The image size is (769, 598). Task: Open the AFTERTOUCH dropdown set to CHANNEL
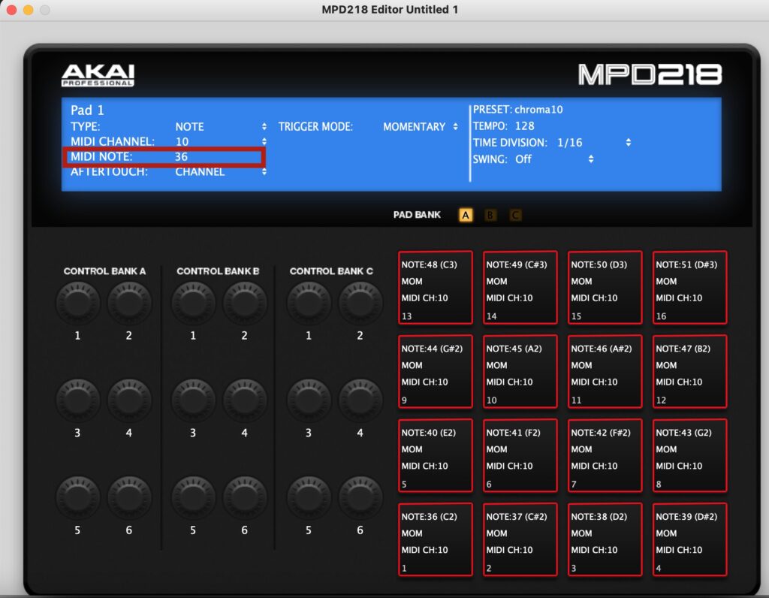pos(221,172)
